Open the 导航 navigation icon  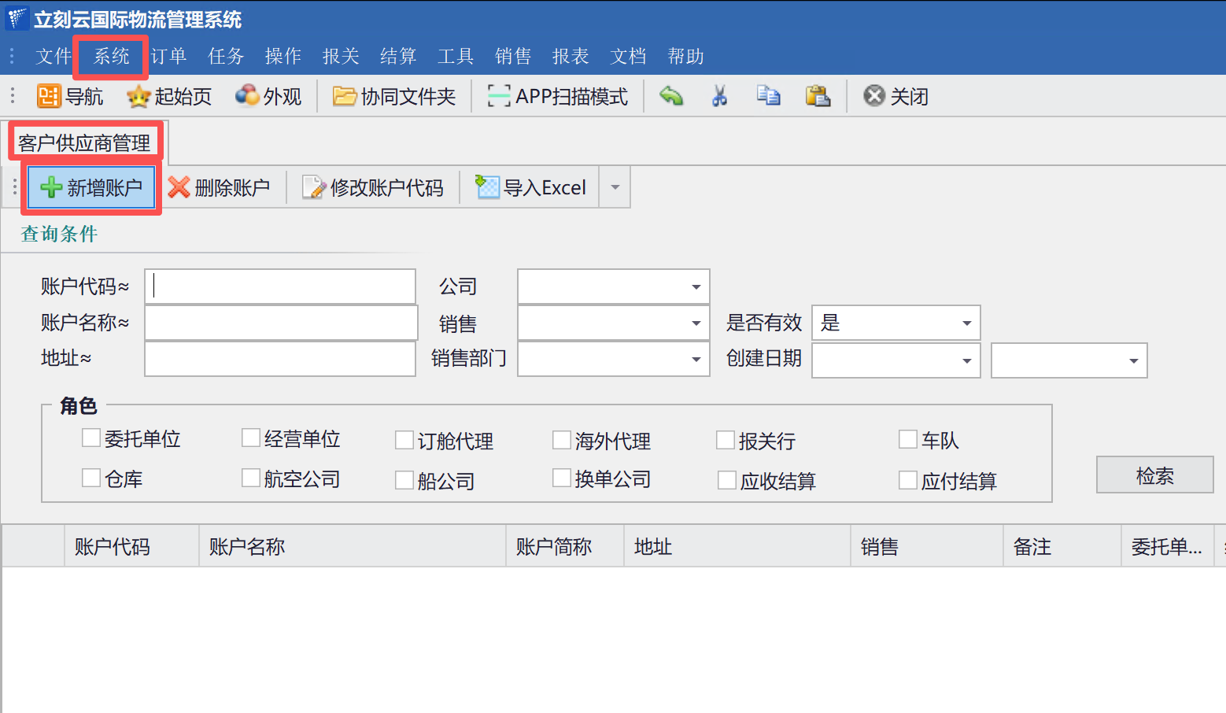(x=70, y=96)
